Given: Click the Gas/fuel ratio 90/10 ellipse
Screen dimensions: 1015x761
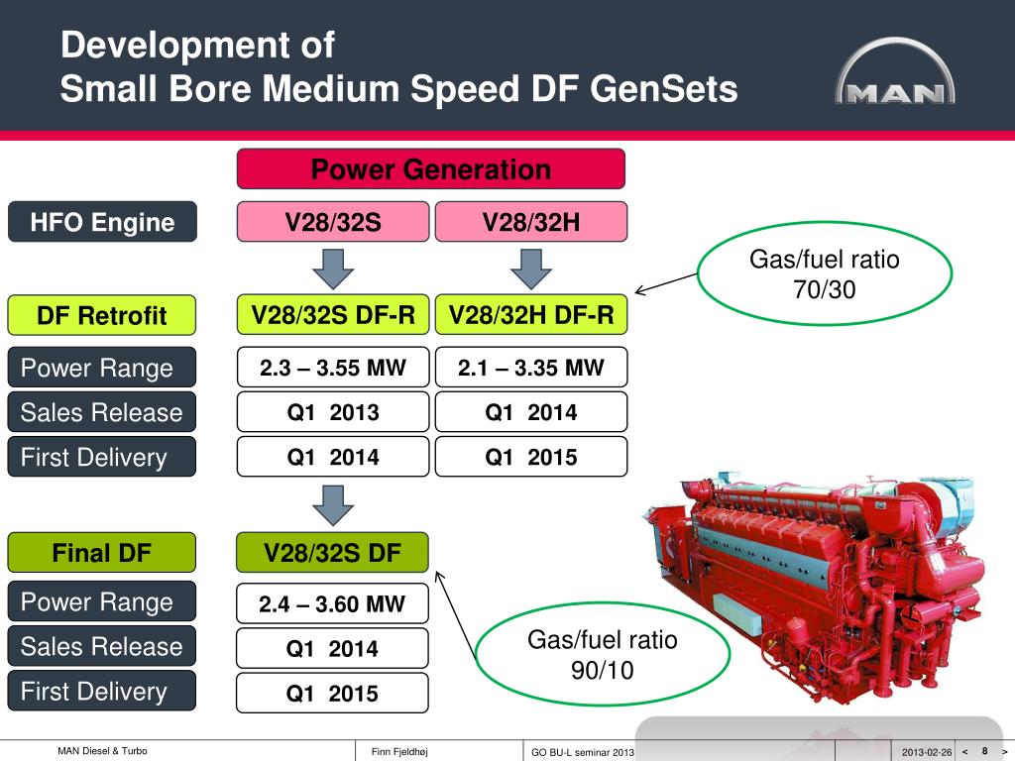Looking at the screenshot, I should pyautogui.click(x=602, y=654).
